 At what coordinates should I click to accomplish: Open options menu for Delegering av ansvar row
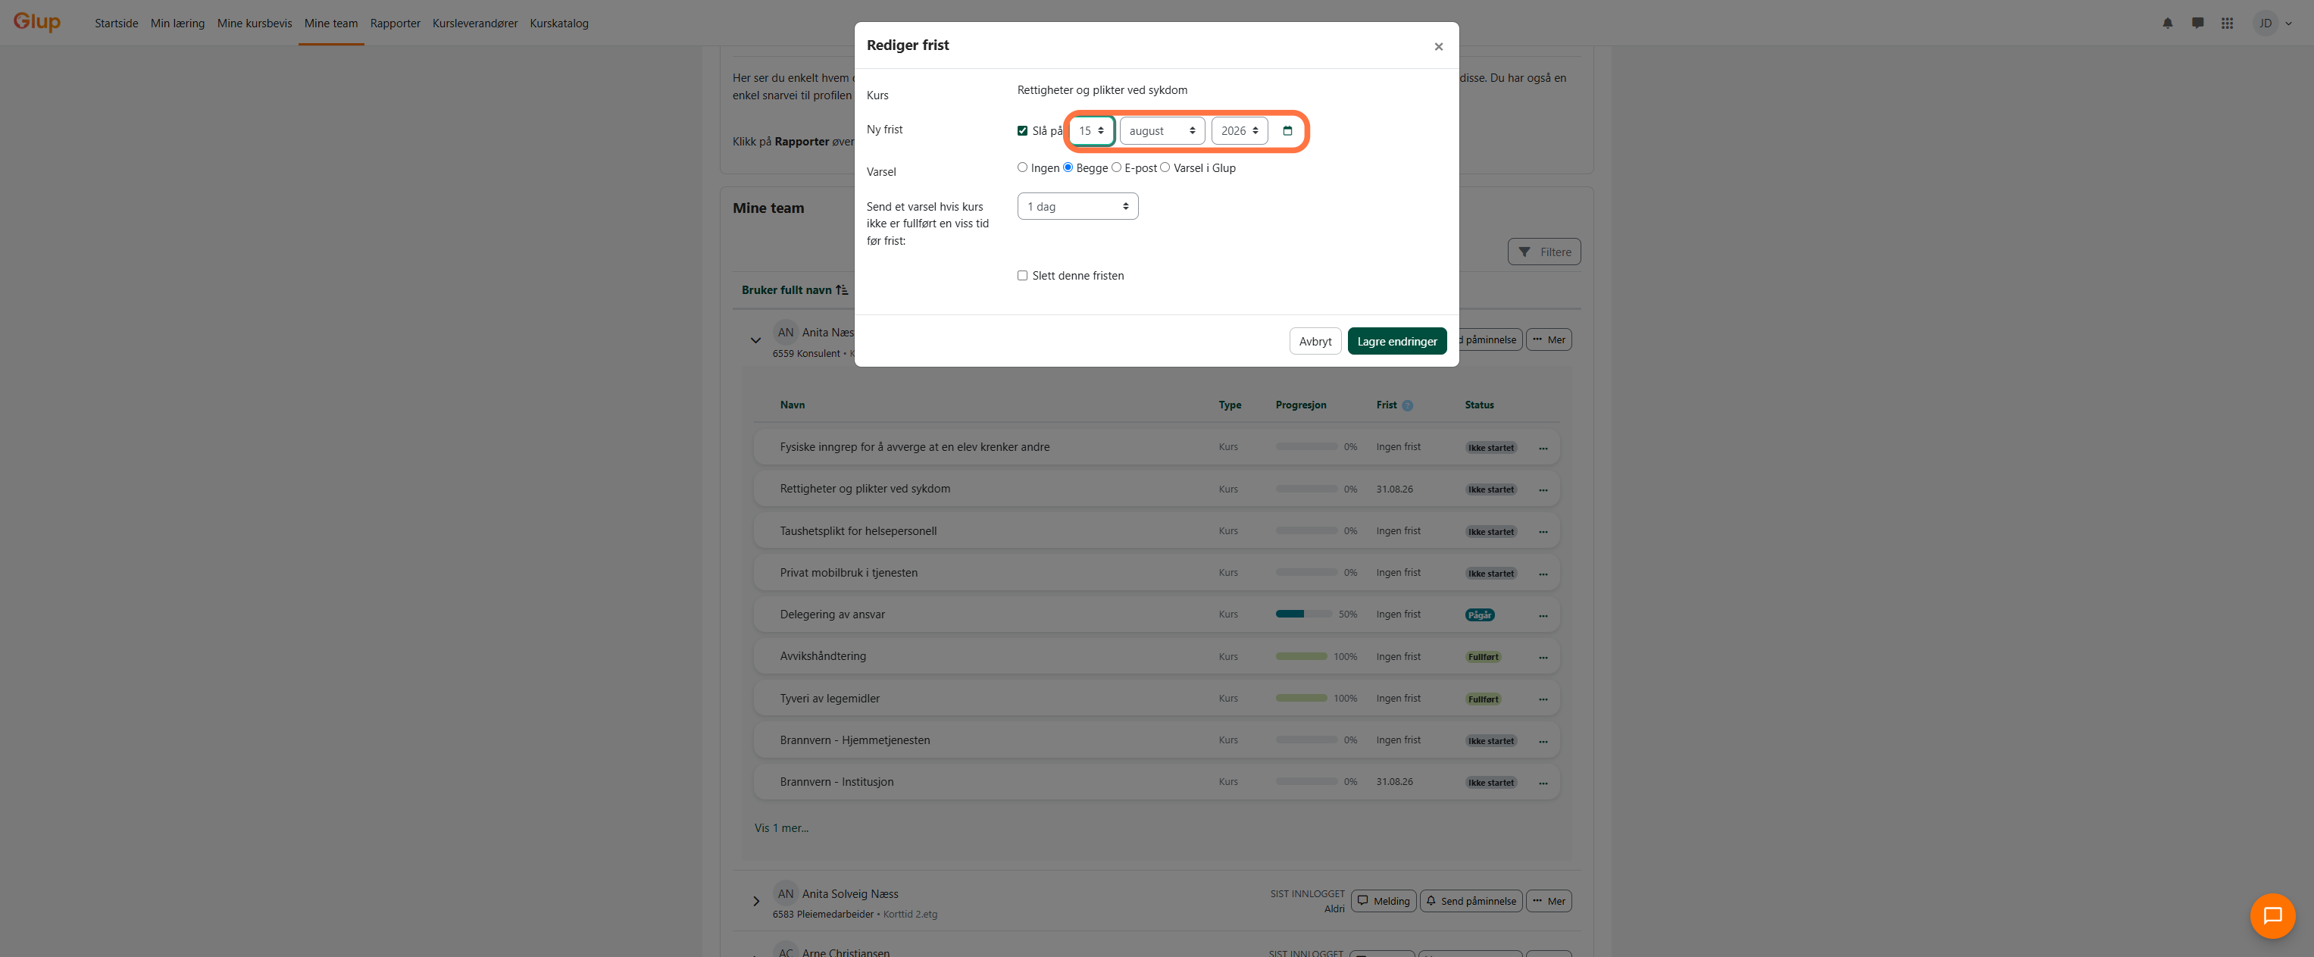[1543, 615]
